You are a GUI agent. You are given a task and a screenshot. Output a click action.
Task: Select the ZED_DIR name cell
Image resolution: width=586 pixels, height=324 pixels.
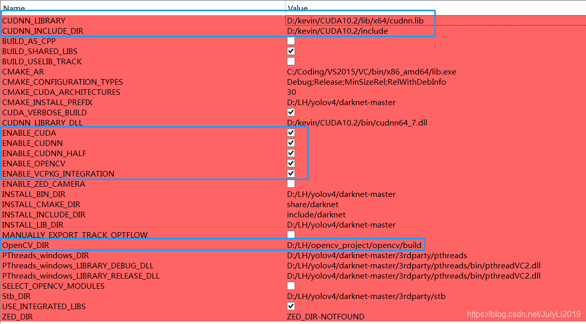[17, 316]
